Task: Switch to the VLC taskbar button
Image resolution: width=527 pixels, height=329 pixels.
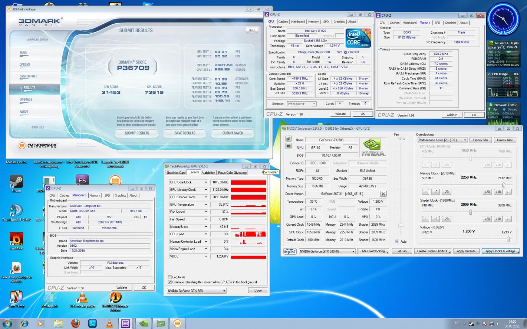Action: pyautogui.click(x=109, y=323)
